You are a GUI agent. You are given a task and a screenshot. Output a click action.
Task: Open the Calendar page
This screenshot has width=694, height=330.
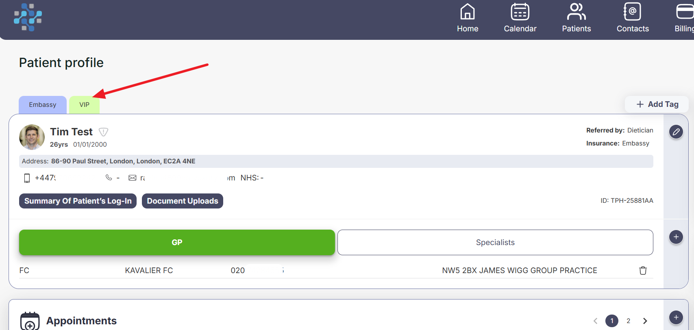(520, 18)
